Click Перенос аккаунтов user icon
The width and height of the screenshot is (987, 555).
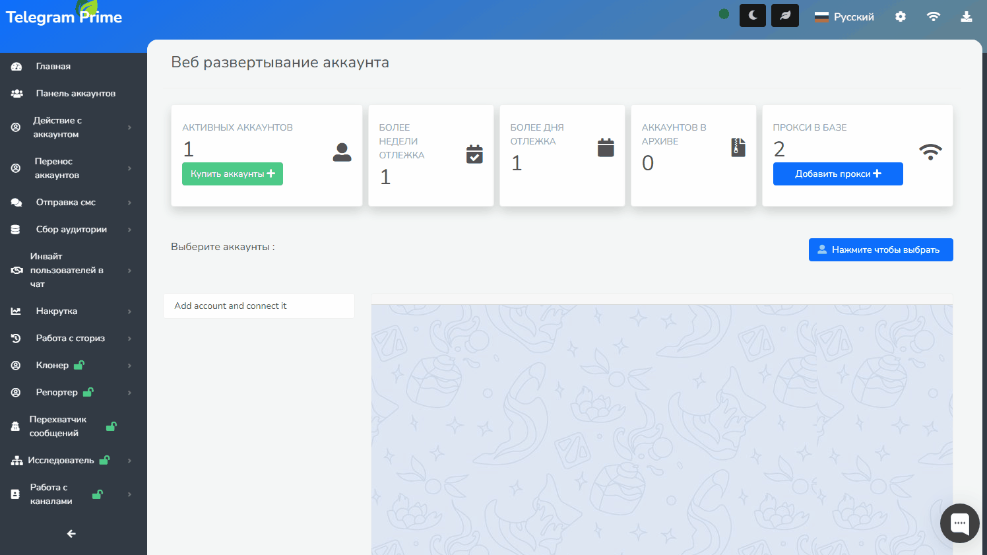16,168
